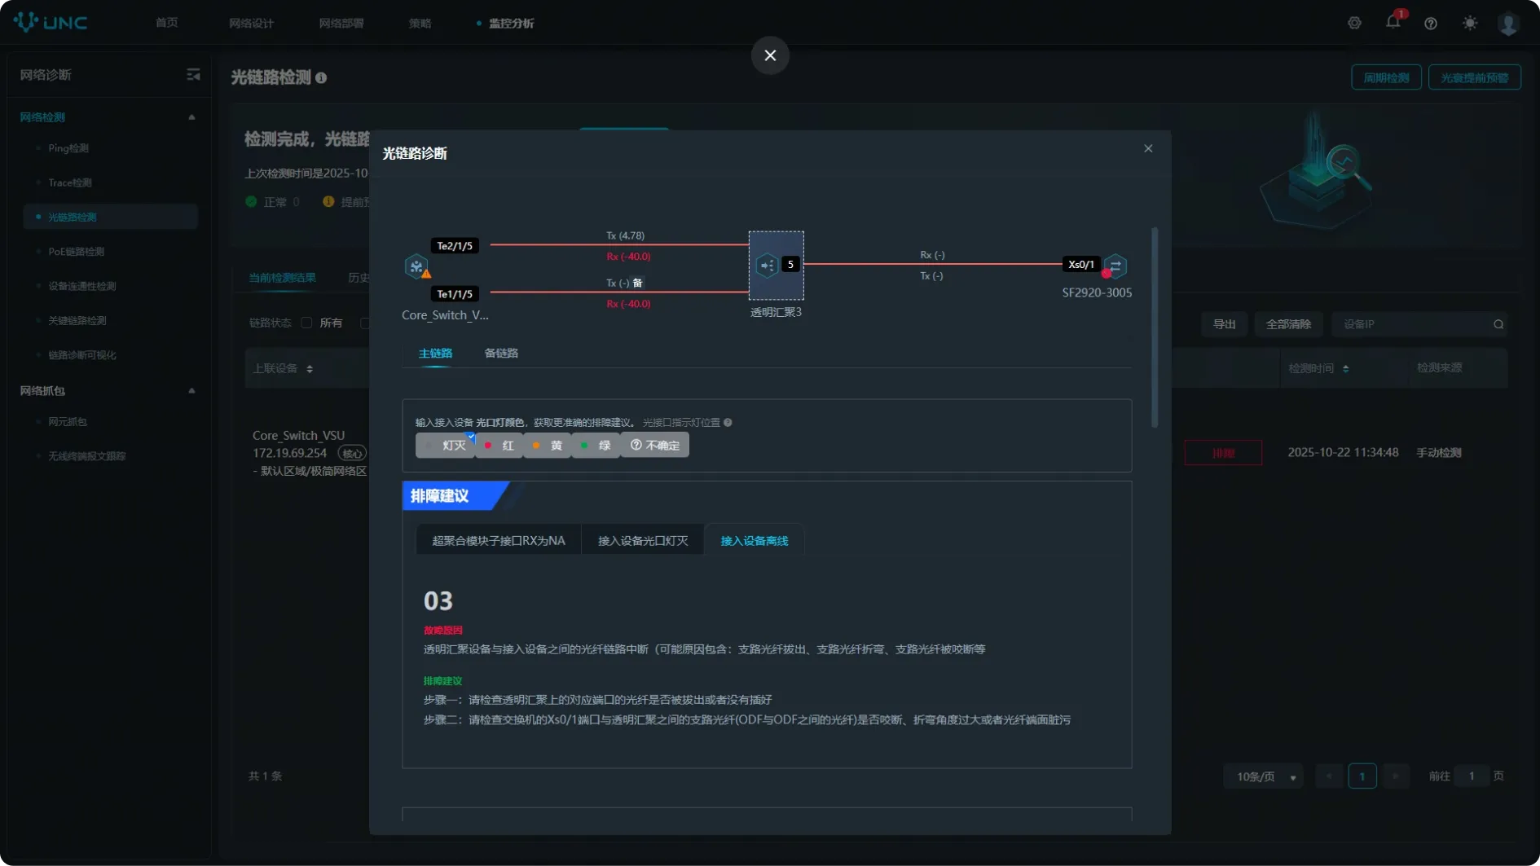1540x866 pixels.
Task: Click the SF2920-3005 switch icon
Action: 1115,266
